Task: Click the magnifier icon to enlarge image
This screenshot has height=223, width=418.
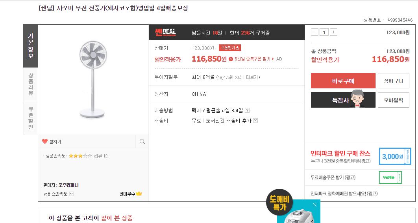Action: 142,141
